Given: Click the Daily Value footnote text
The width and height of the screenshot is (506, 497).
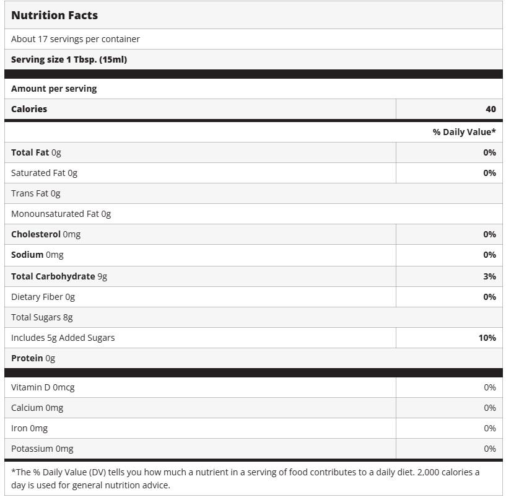Looking at the screenshot, I should pos(245,478).
